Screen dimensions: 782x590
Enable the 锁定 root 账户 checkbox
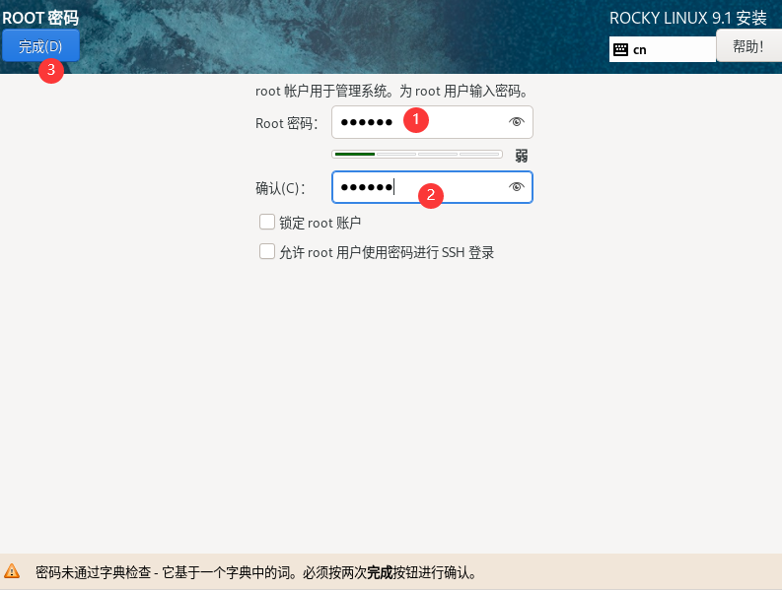(x=267, y=223)
